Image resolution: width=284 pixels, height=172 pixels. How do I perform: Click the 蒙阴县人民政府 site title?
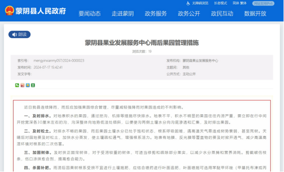coord(41,11)
